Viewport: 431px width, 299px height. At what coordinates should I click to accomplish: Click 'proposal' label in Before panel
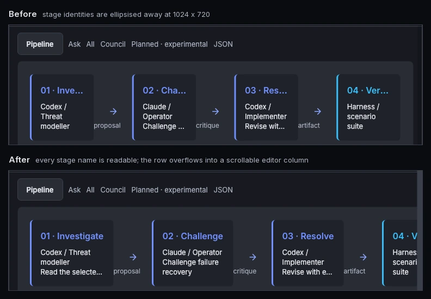click(x=107, y=126)
